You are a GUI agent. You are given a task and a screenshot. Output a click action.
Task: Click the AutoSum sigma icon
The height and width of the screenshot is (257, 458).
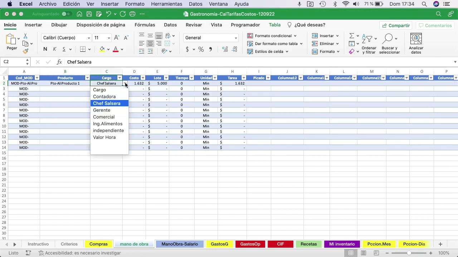pos(352,36)
